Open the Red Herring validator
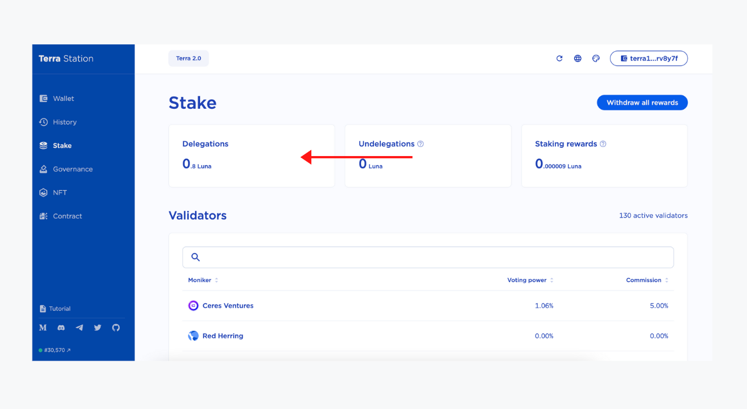 coord(223,336)
